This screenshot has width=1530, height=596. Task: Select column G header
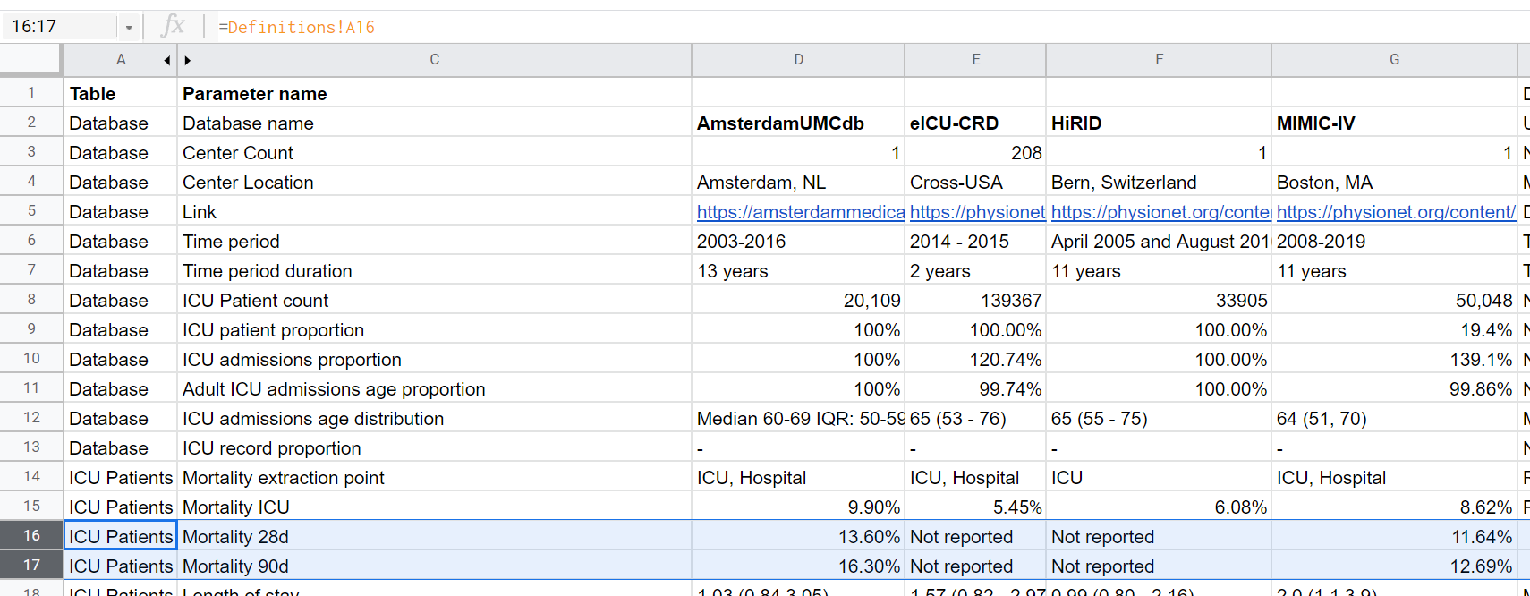point(1394,60)
